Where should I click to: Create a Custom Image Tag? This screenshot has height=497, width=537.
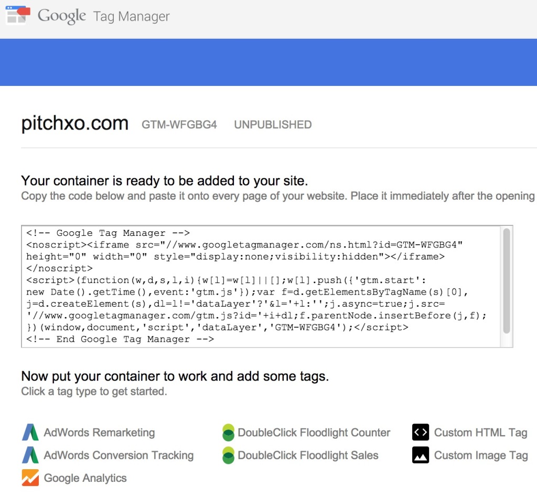tap(481, 456)
